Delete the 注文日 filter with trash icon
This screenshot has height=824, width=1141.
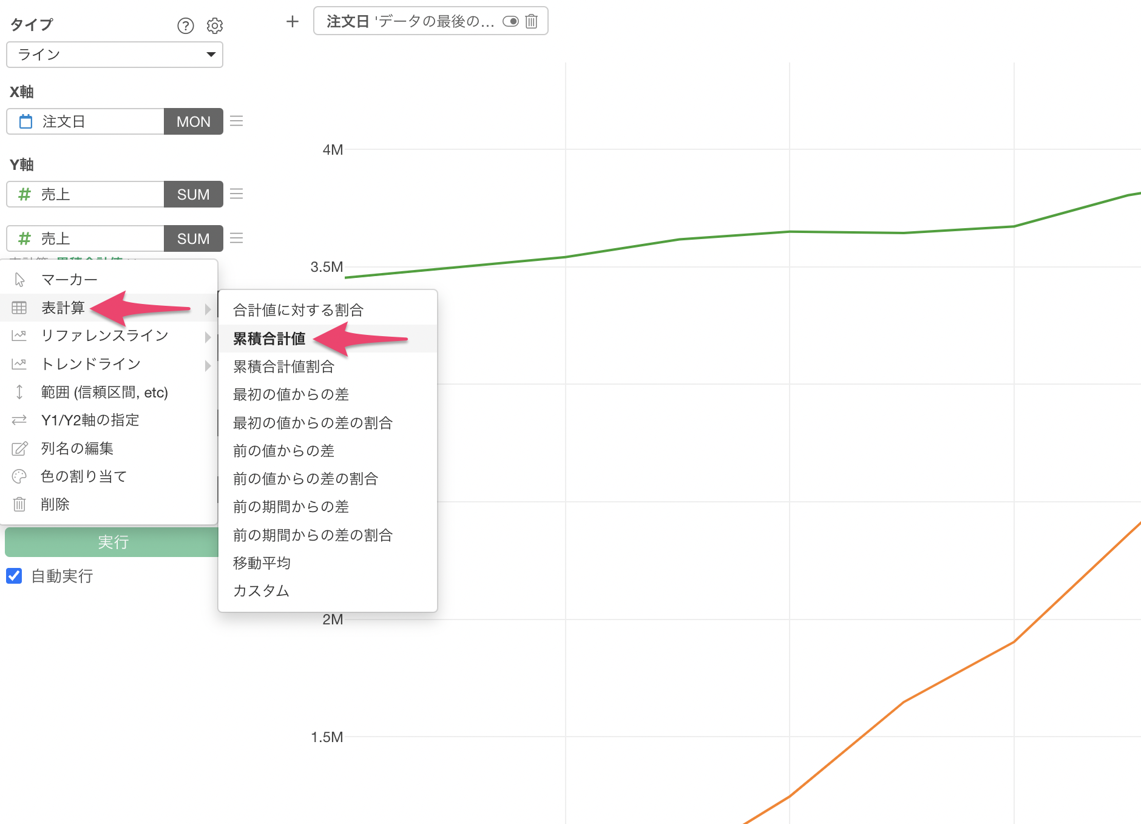pyautogui.click(x=532, y=21)
